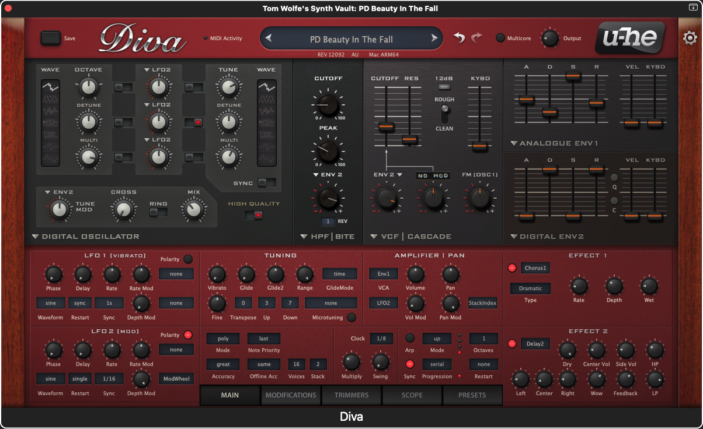Open the Chorus1 effect selector

[x=535, y=268]
